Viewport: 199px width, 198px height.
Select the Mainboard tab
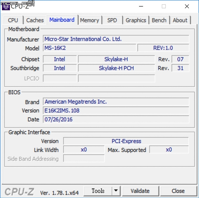(62, 20)
